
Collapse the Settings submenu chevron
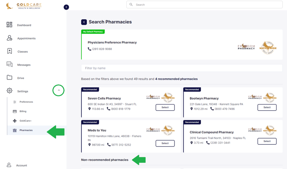point(59,90)
